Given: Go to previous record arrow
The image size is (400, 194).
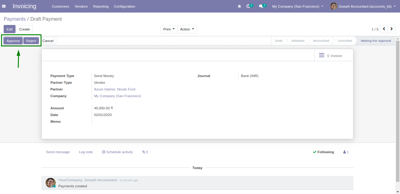Looking at the screenshot, I should tap(384, 29).
